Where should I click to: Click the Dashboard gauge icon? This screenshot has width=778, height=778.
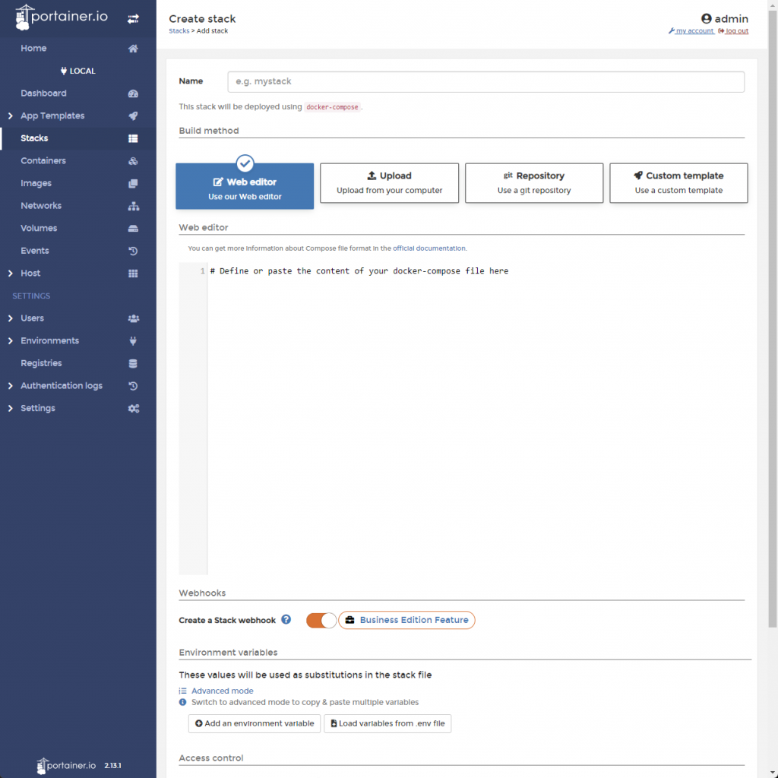click(133, 93)
